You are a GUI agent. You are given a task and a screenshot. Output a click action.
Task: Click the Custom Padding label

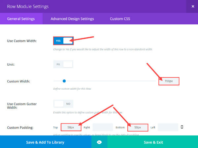(x=20, y=128)
